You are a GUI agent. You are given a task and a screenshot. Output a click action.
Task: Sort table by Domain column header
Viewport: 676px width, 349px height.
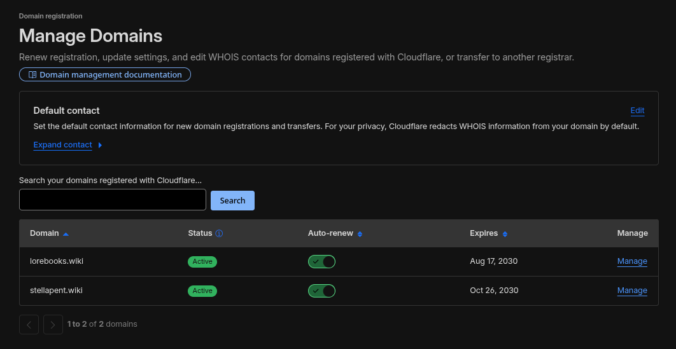point(44,233)
